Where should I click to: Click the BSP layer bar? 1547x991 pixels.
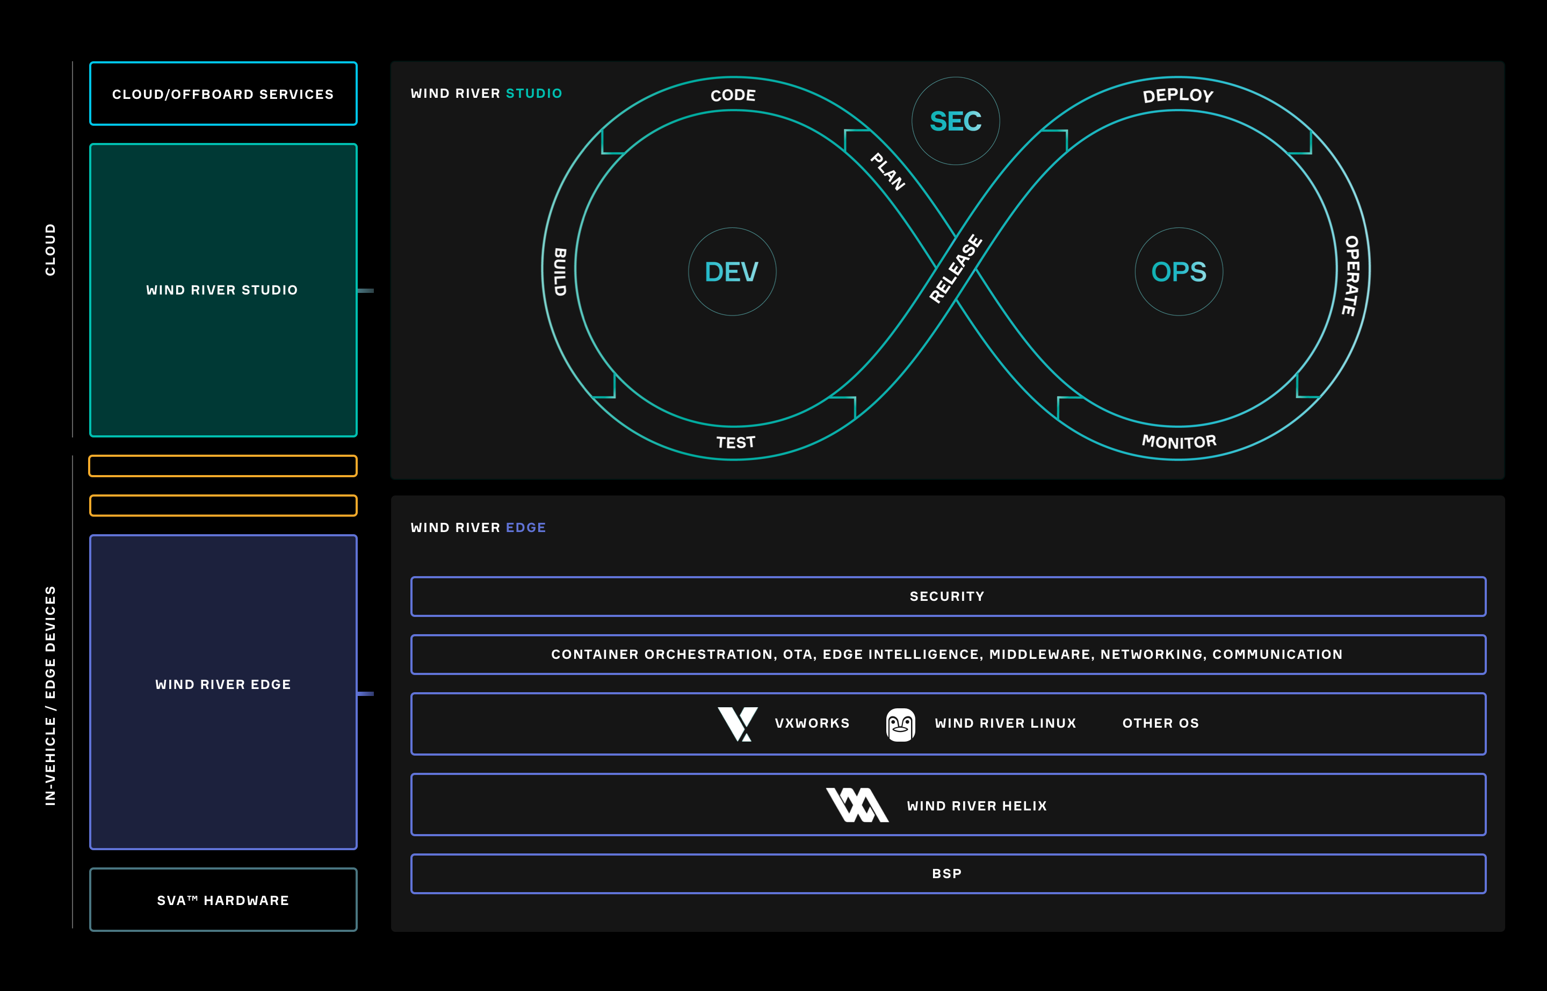point(948,874)
